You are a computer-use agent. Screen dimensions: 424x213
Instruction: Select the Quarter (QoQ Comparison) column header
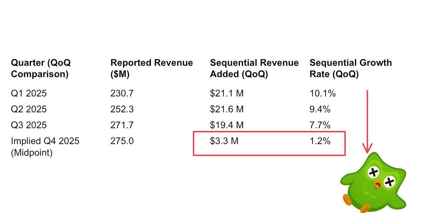click(41, 69)
